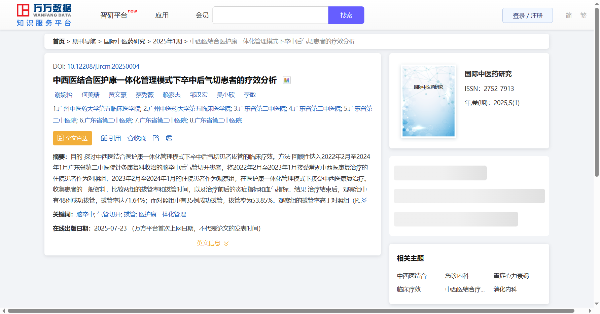600x314 pixels.
Task: Click the Wanfang Data logo
Action: (x=44, y=15)
